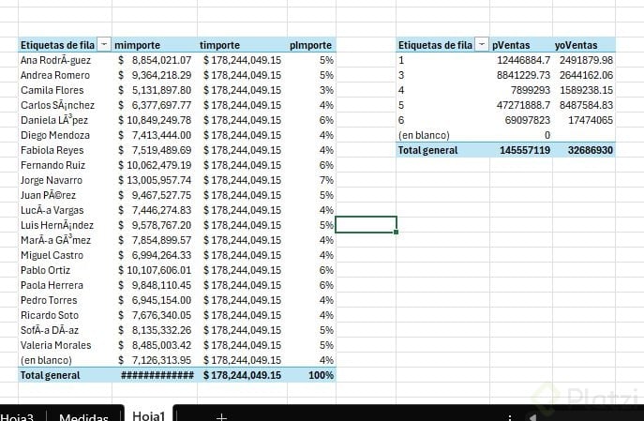Click the Ricardo Soto row label
This screenshot has height=421, width=644.
[x=50, y=315]
